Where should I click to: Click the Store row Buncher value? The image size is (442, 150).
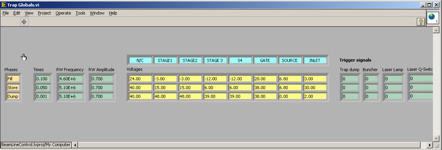371,88
